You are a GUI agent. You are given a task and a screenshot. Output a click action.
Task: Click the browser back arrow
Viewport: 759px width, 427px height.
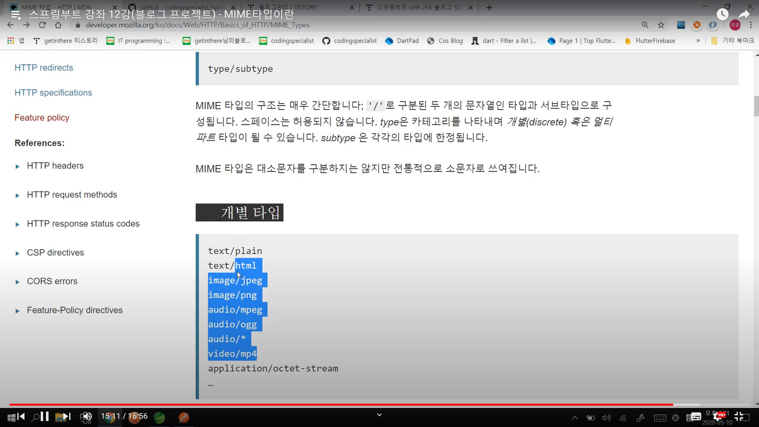point(10,25)
